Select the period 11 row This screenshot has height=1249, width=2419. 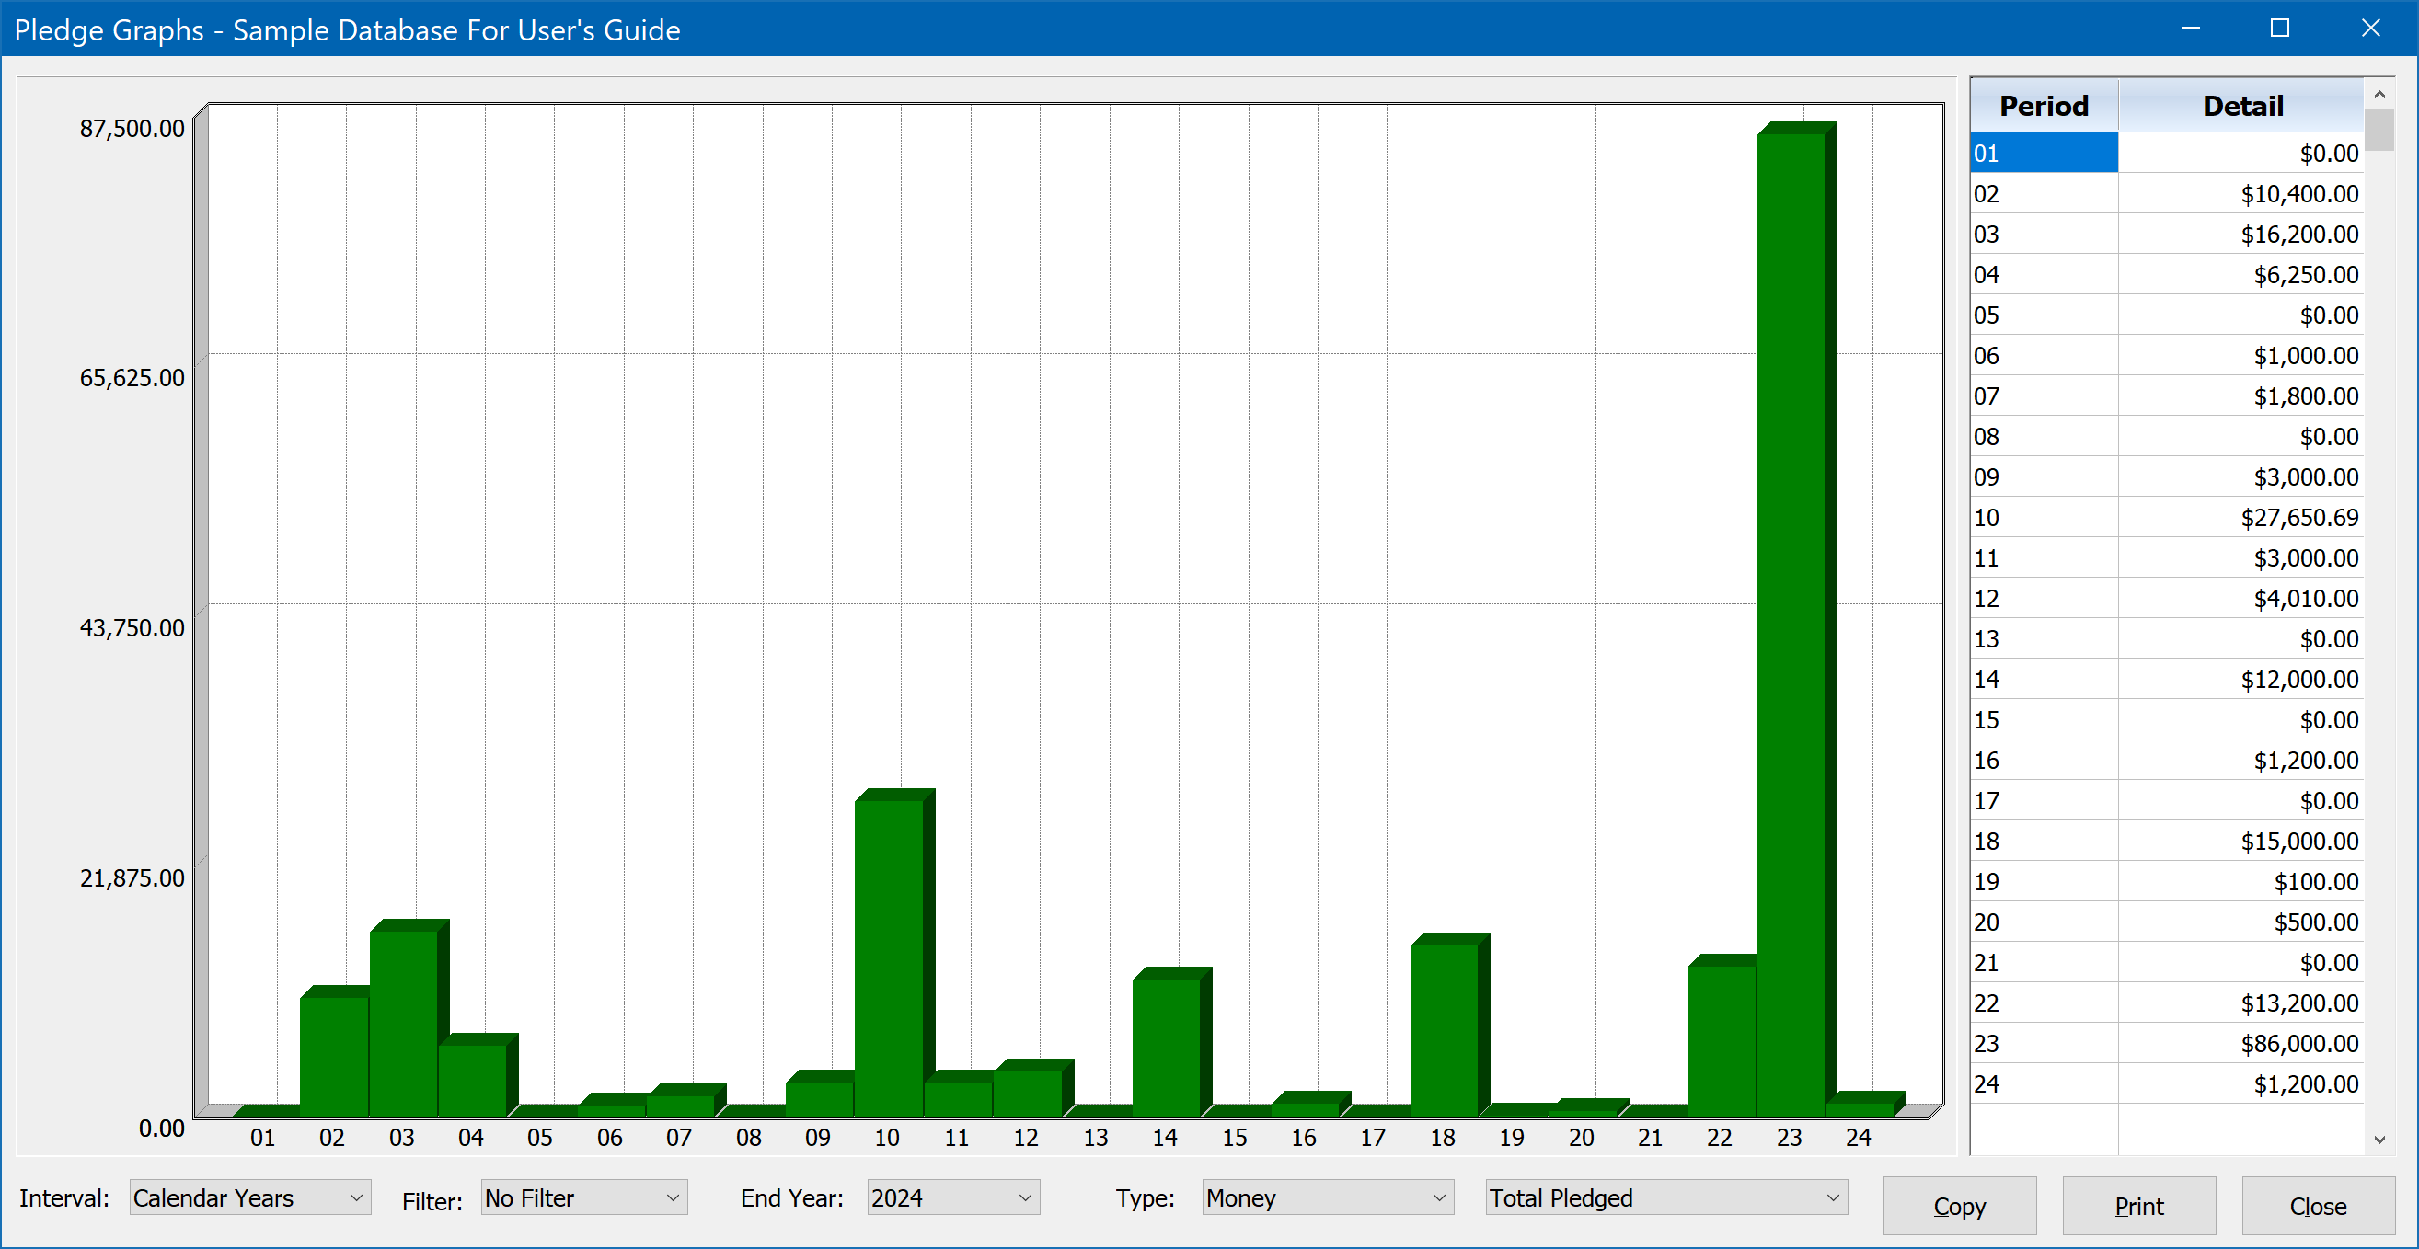[x=2166, y=557]
